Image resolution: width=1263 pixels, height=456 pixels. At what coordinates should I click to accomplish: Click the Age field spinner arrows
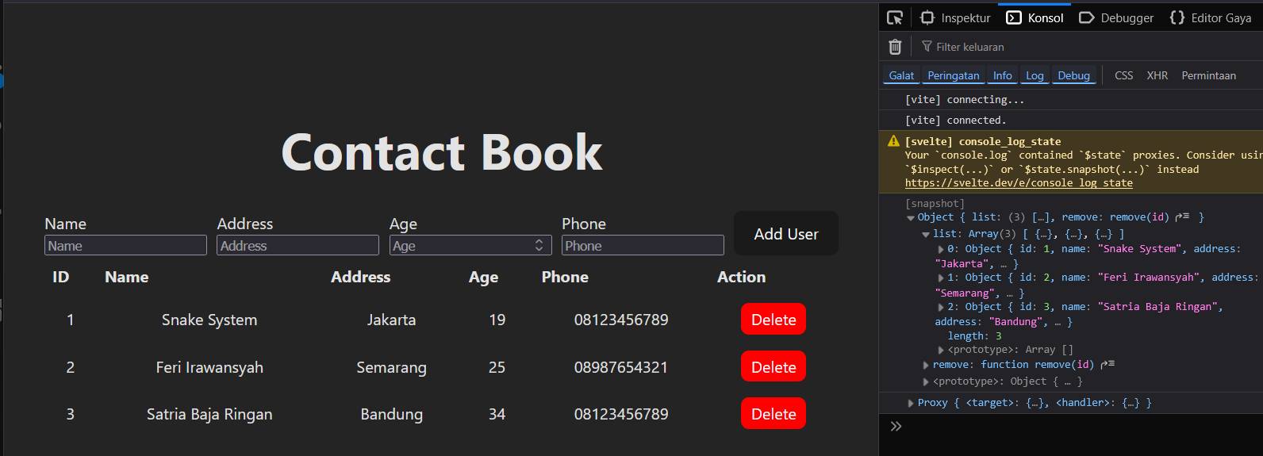(x=539, y=245)
